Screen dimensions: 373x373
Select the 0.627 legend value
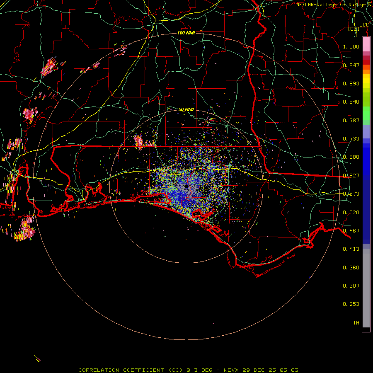coord(351,176)
